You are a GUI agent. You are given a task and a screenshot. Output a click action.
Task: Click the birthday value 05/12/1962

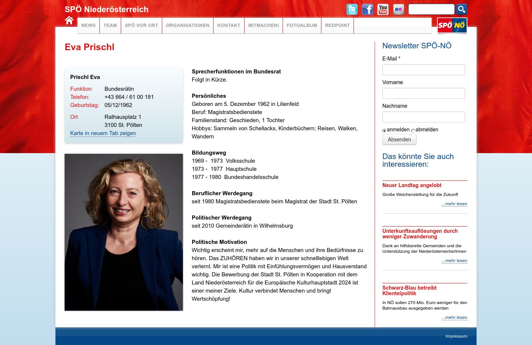pos(118,105)
